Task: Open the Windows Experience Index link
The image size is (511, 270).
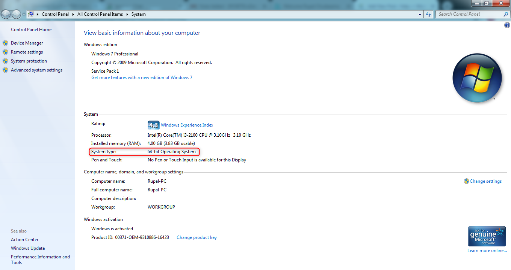Action: (187, 125)
